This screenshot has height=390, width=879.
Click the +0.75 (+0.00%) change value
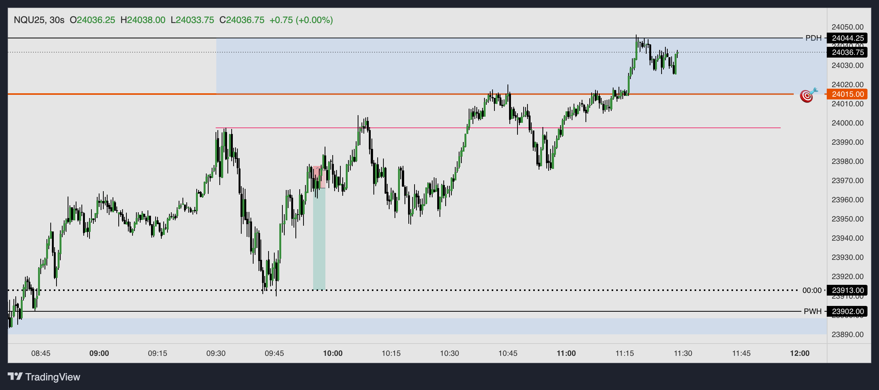(301, 20)
